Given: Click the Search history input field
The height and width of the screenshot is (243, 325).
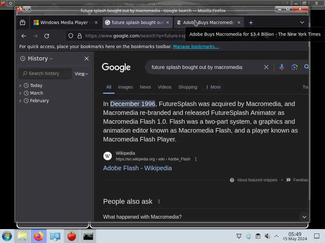Looking at the screenshot, I should tap(45, 73).
